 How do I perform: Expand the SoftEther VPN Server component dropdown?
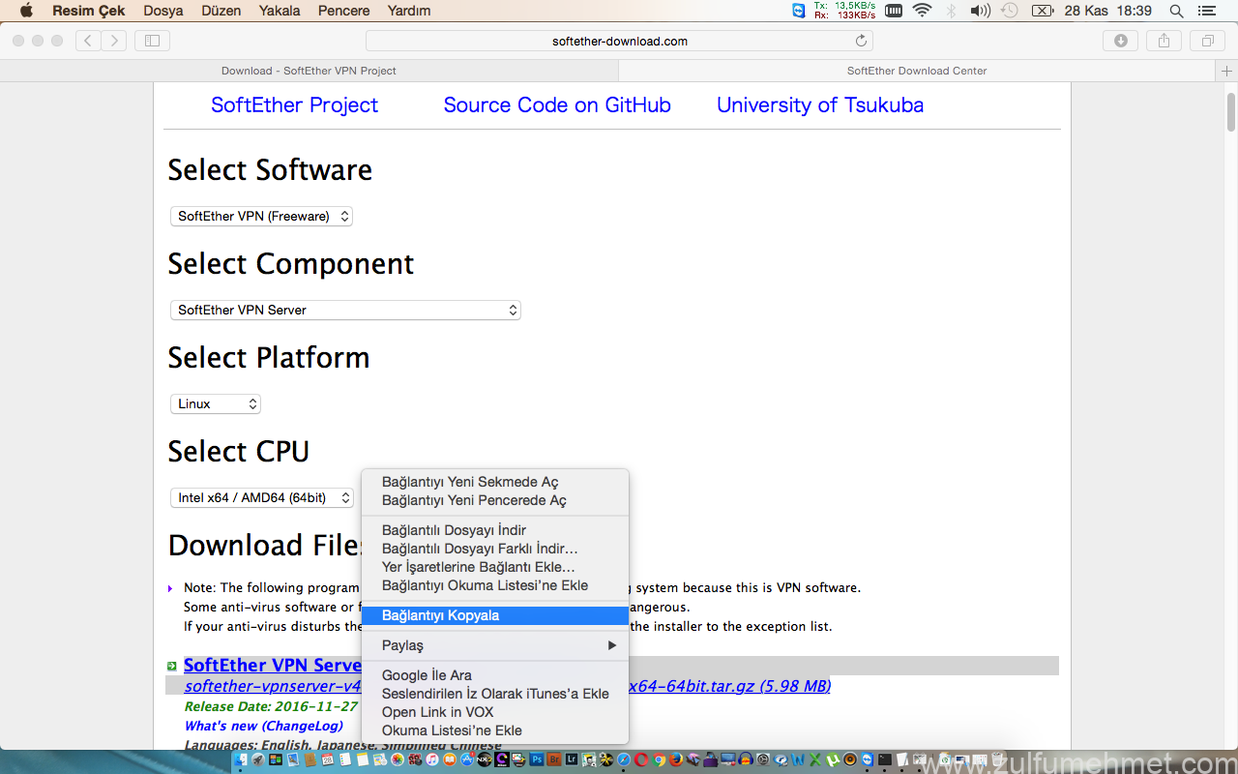click(x=345, y=311)
